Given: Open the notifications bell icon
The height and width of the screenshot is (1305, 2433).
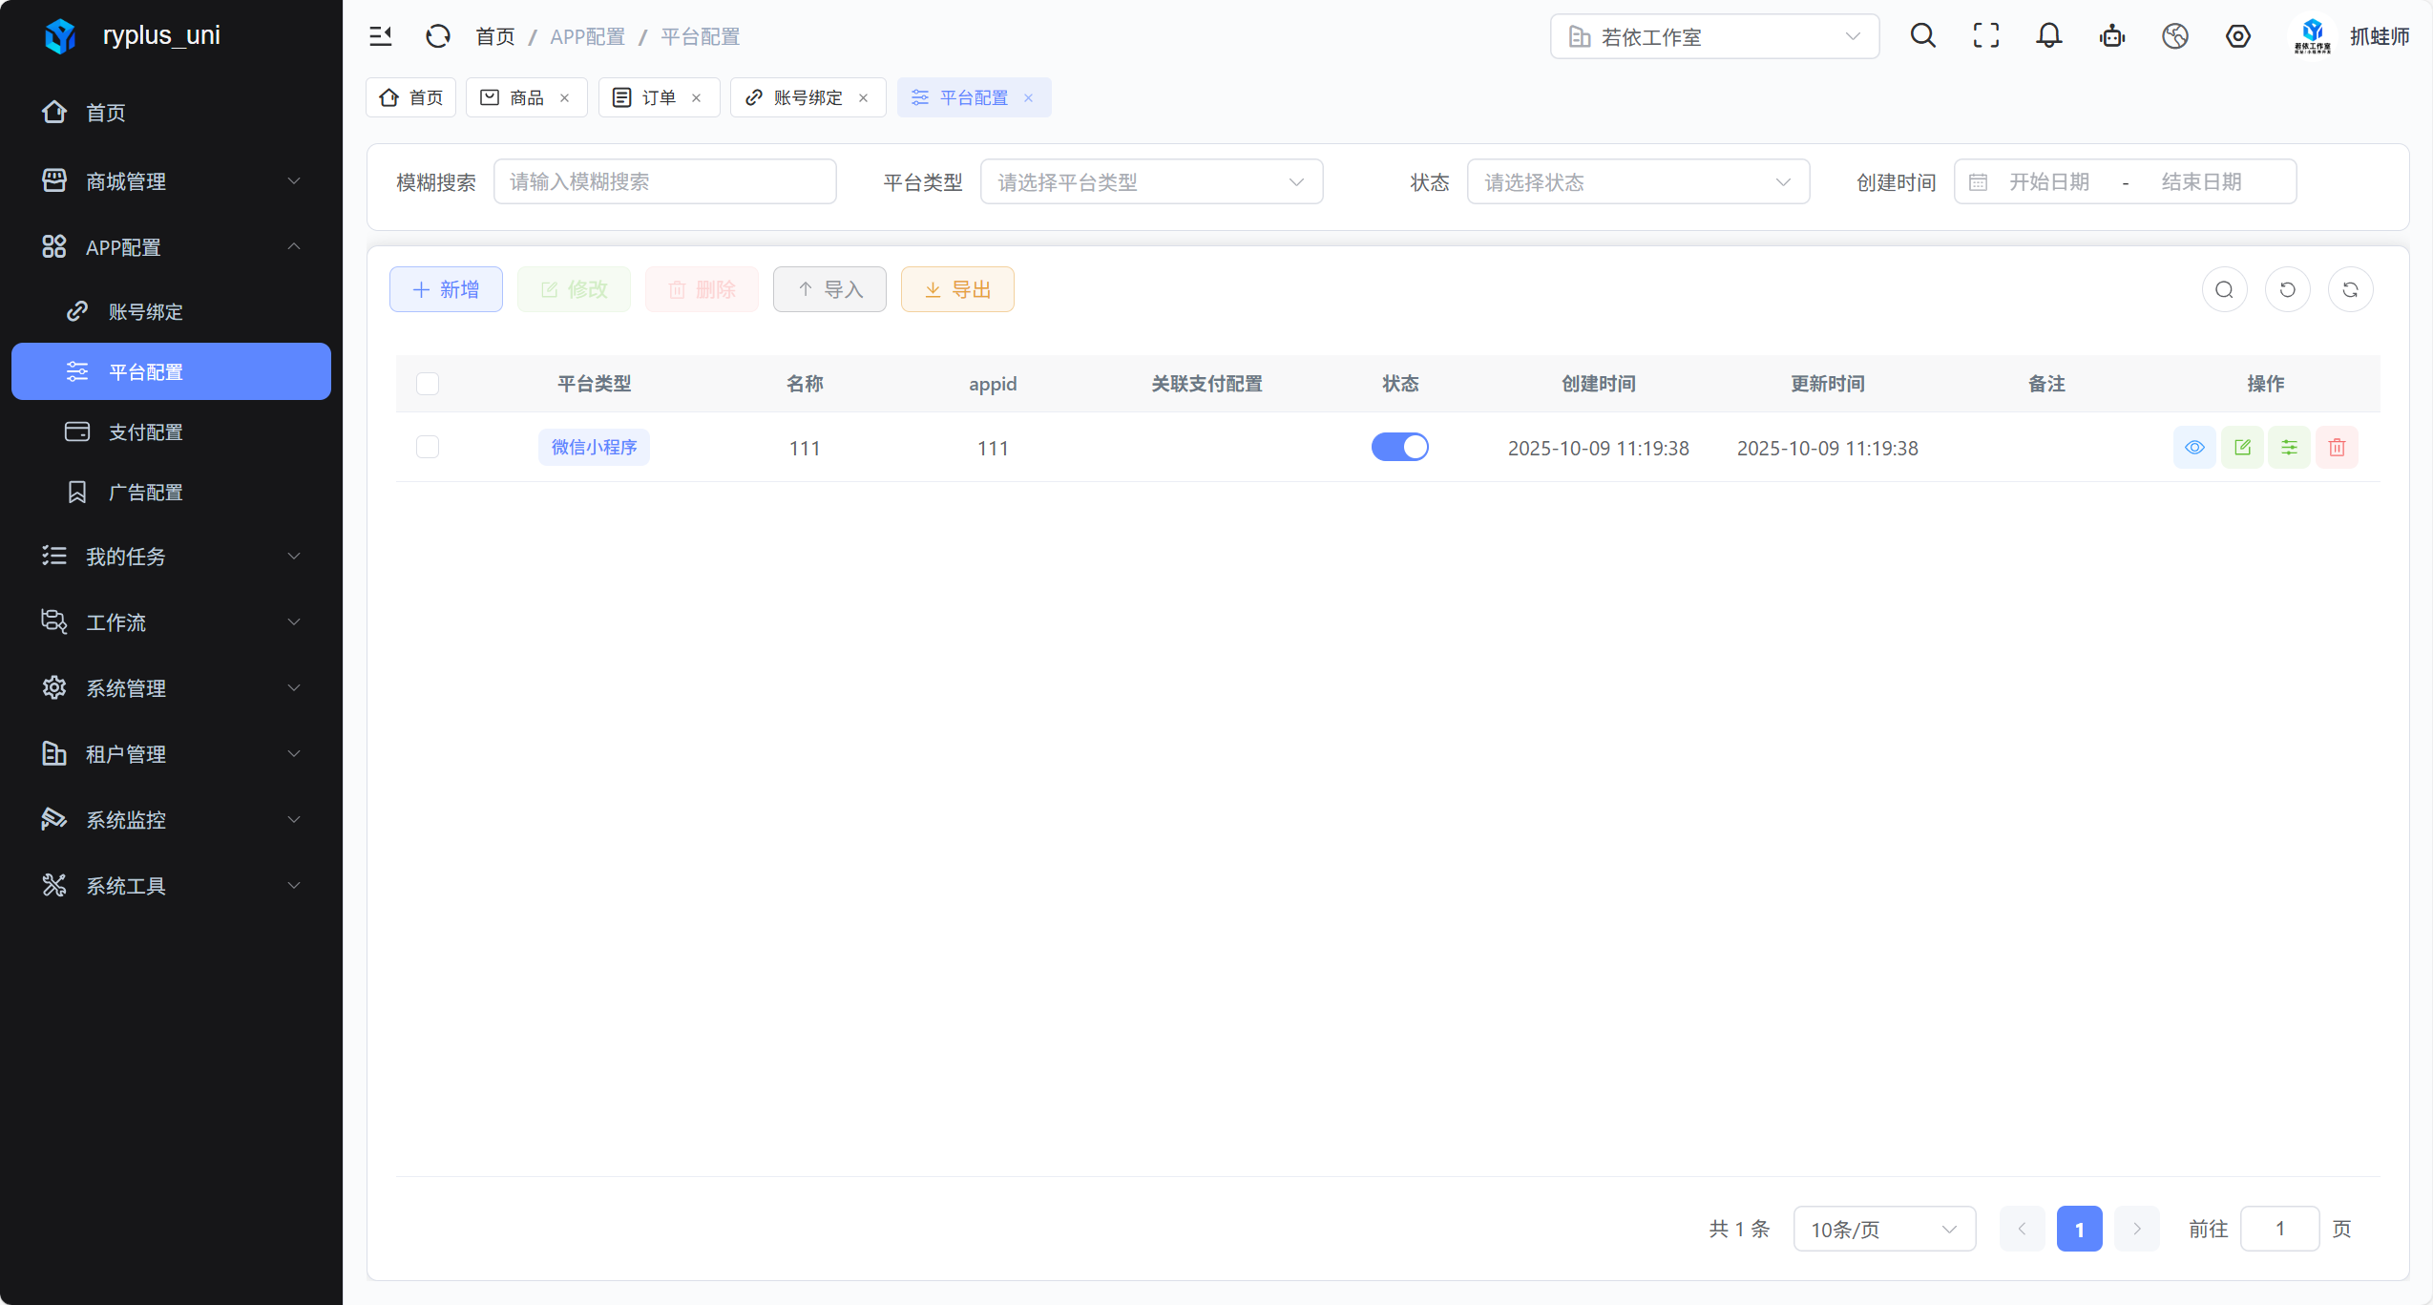Looking at the screenshot, I should click(2048, 36).
